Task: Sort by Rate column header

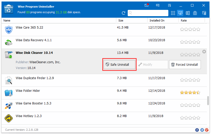Action: (x=192, y=20)
